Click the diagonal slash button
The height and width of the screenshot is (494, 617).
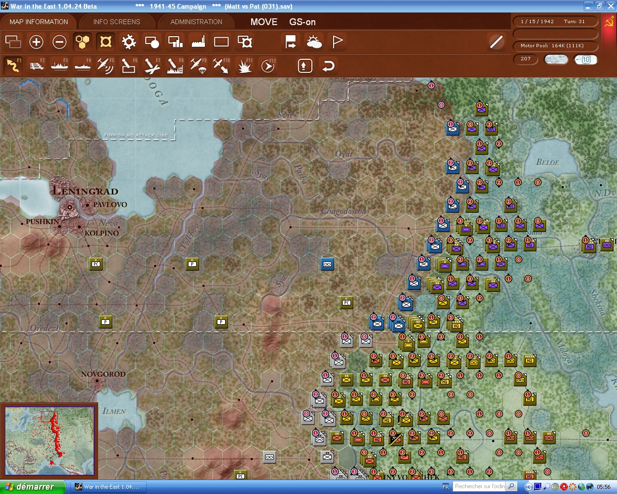pyautogui.click(x=496, y=42)
